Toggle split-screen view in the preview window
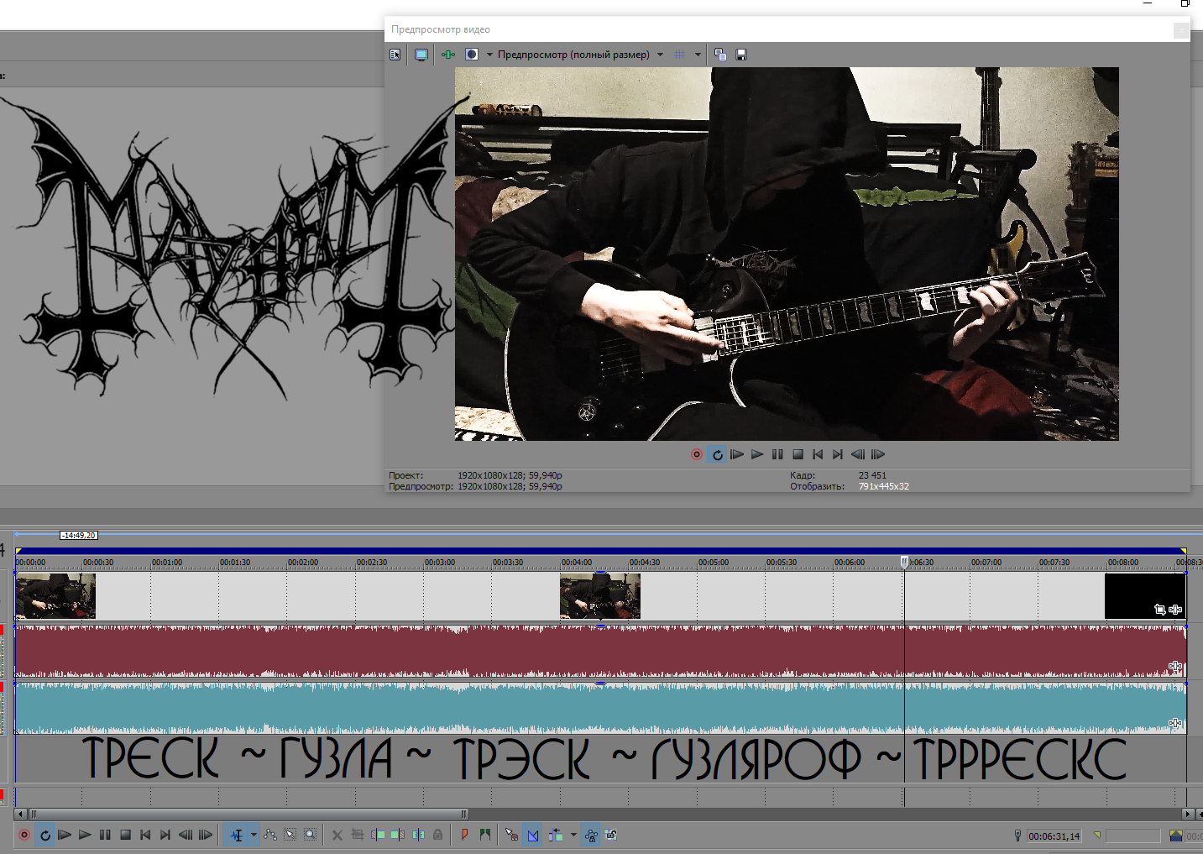 click(472, 55)
